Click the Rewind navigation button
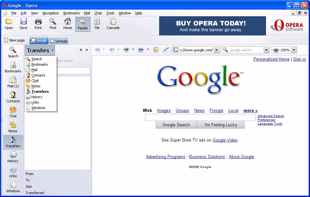Viewport: 310px width, 197px height. point(97,49)
